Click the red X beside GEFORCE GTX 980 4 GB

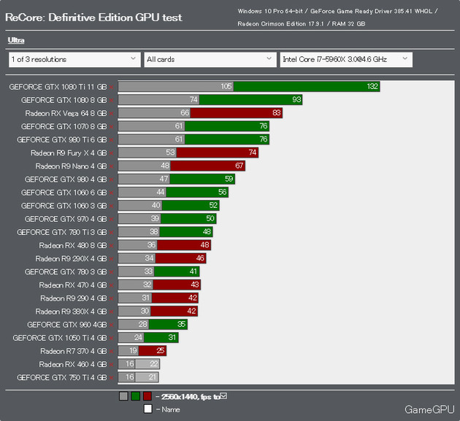(112, 179)
